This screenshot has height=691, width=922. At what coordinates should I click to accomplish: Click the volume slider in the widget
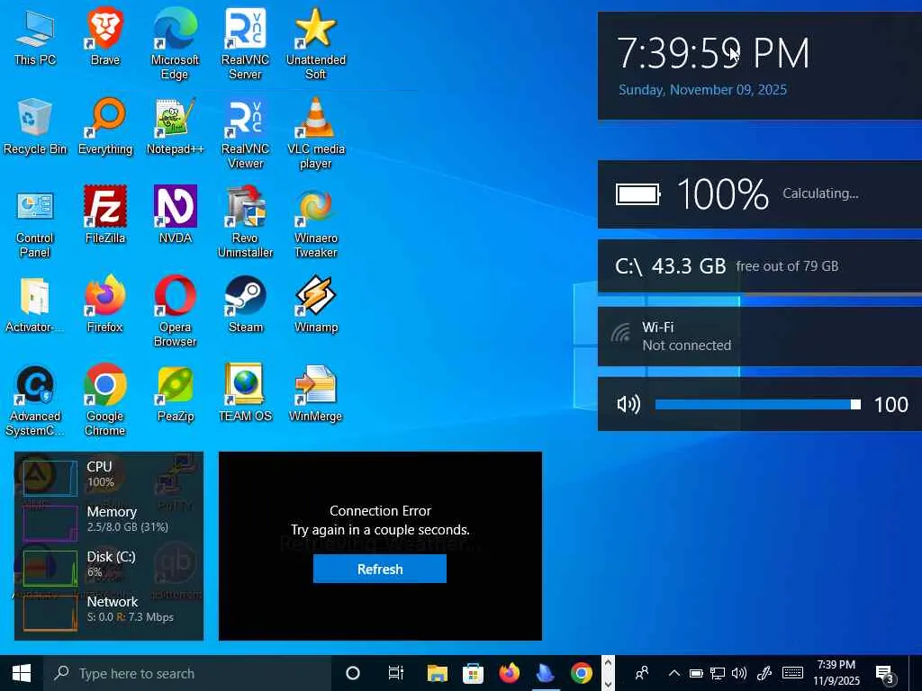[757, 404]
